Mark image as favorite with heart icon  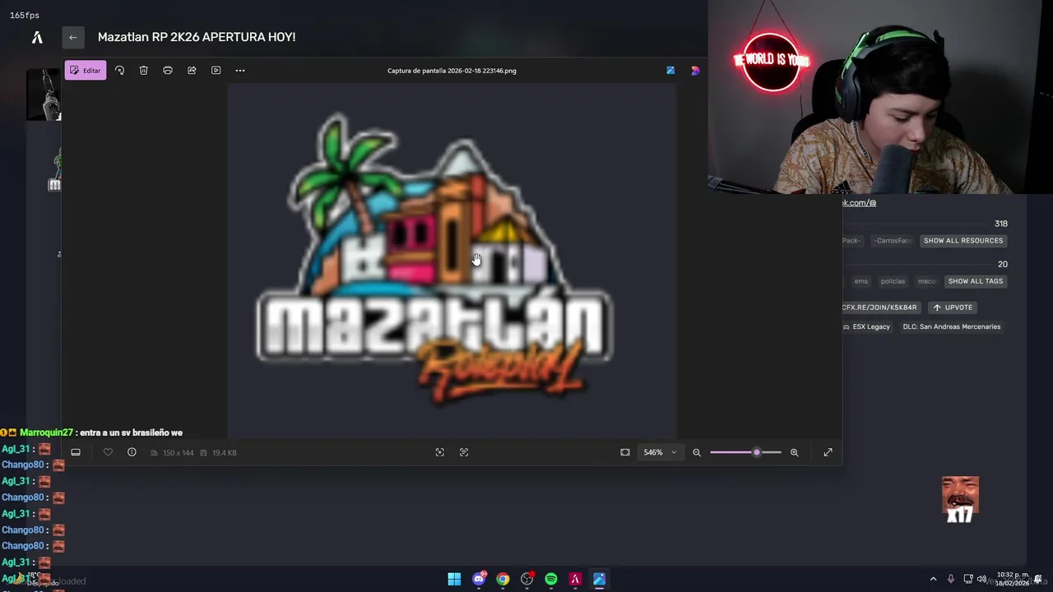[108, 452]
